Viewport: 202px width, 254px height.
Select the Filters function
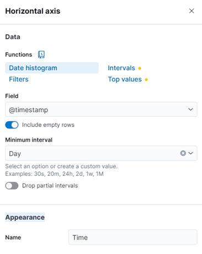click(x=19, y=79)
